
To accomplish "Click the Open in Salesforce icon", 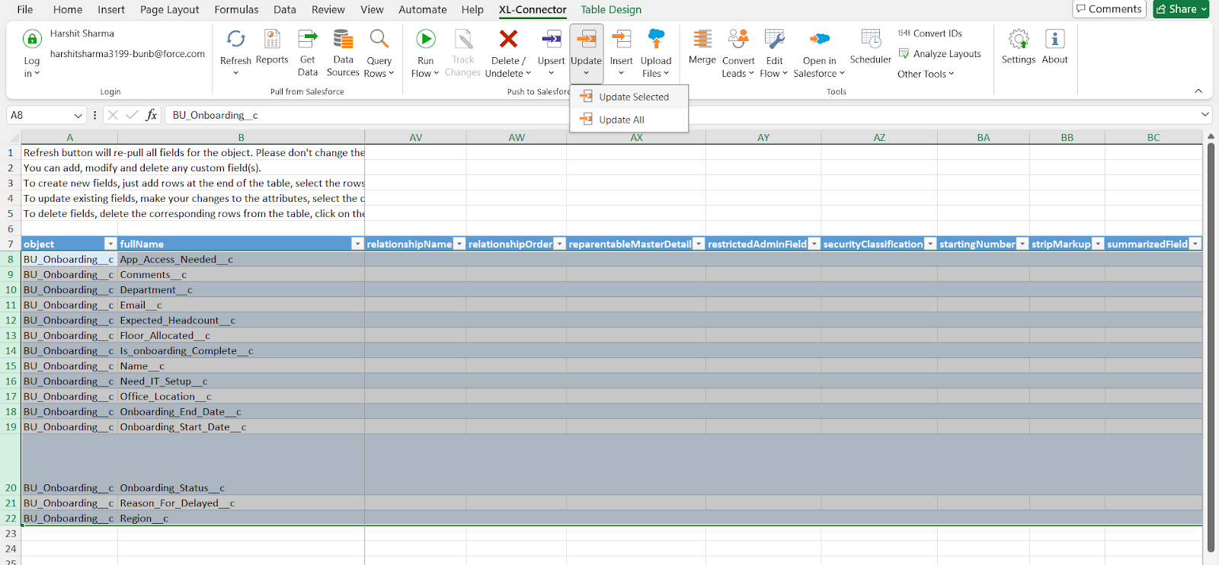I will point(819,39).
